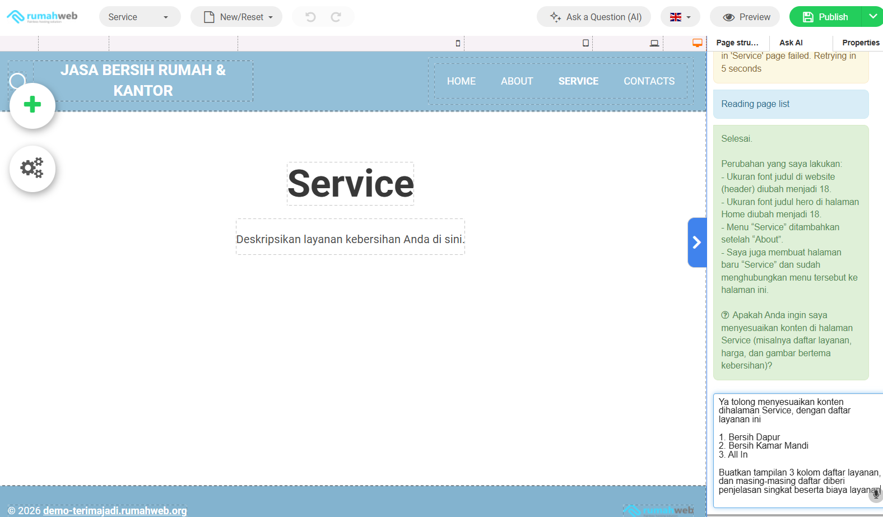The image size is (883, 517).
Task: Switch to the Page structure tab
Action: pyautogui.click(x=737, y=43)
